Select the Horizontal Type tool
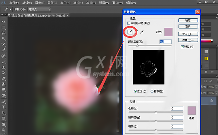218x135 pixels. [x=3, y=107]
